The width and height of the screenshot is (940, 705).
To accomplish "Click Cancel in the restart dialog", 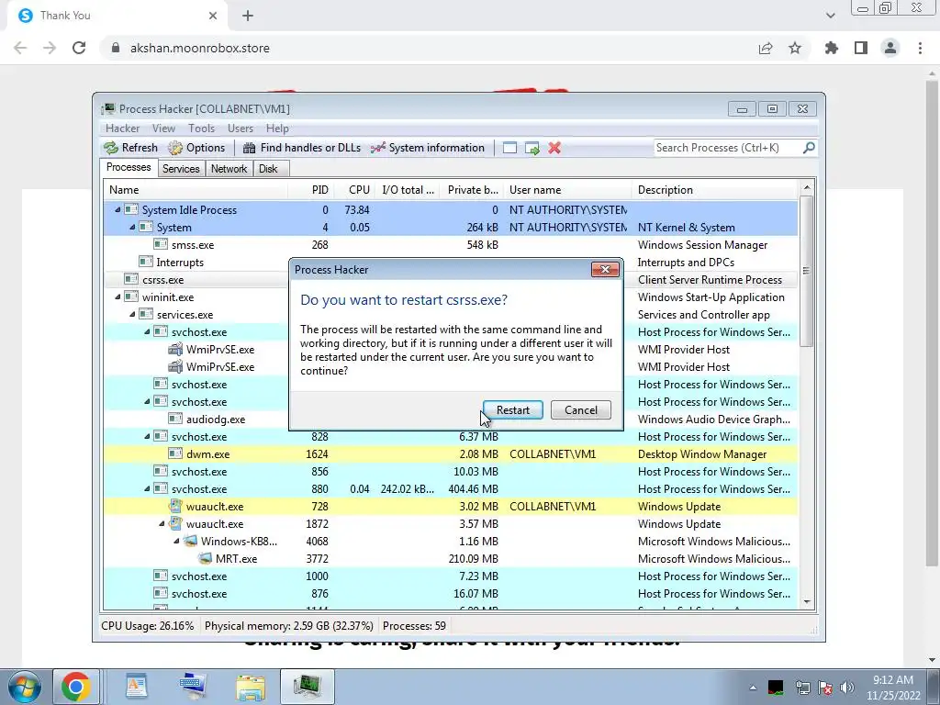I will [x=580, y=410].
